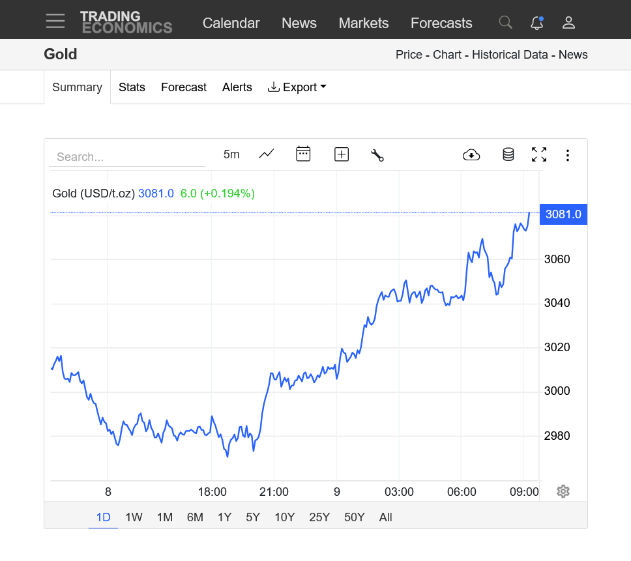Open the calendar date range picker
This screenshot has height=561, width=631.
303,154
